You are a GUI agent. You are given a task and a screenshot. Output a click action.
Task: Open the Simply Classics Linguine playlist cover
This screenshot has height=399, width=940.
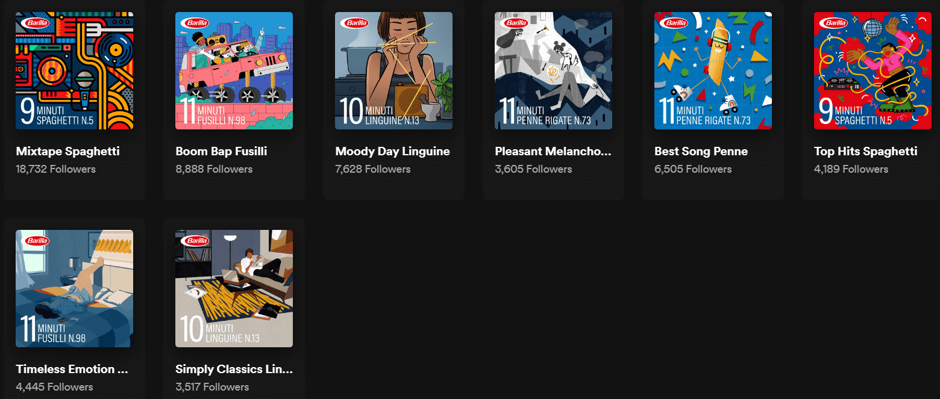click(234, 288)
